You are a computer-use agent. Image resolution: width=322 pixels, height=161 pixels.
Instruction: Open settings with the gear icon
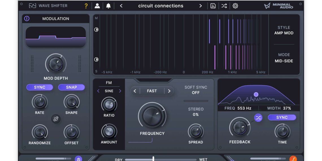click(235, 6)
